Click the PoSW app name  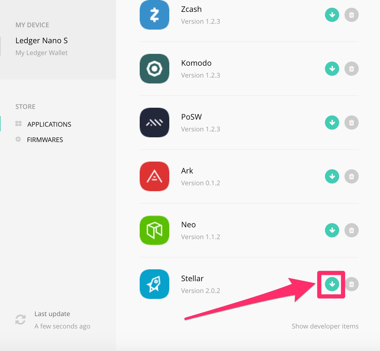pos(191,117)
